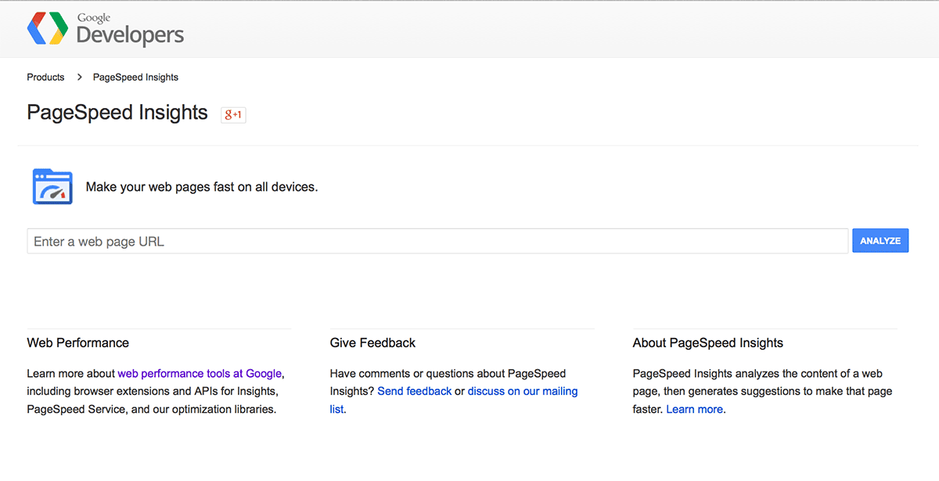The height and width of the screenshot is (481, 939).
Task: Click the Give Feedback section heading
Action: [372, 343]
